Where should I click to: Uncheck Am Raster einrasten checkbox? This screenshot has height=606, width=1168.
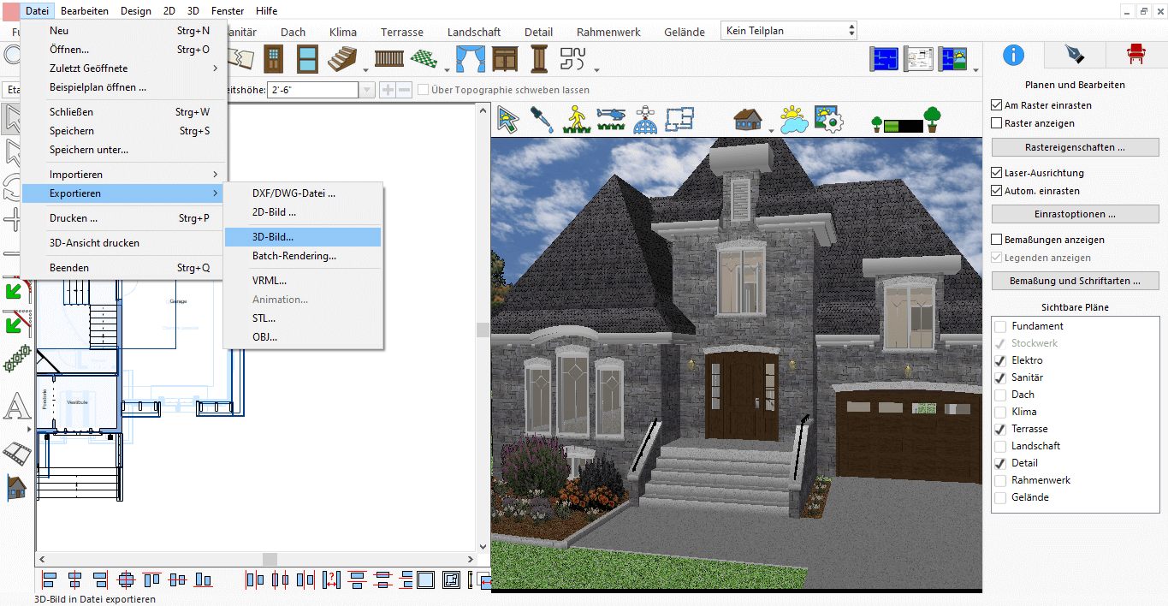[x=996, y=105]
